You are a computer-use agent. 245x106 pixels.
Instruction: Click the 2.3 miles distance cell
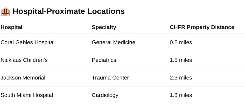(181, 77)
